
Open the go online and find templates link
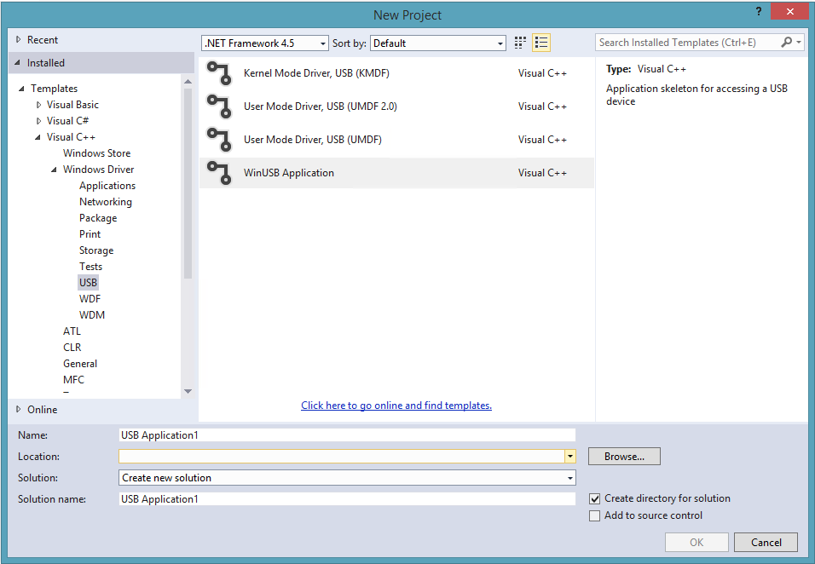[x=396, y=405]
